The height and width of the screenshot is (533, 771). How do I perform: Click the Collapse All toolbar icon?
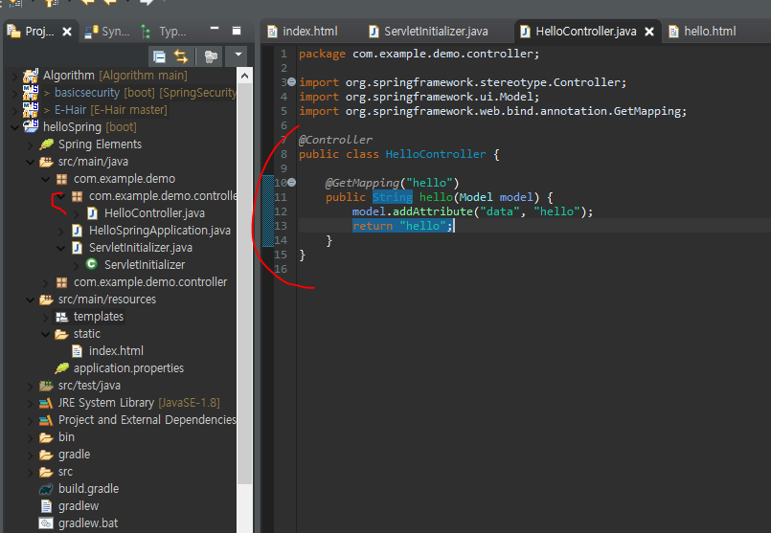click(x=159, y=56)
